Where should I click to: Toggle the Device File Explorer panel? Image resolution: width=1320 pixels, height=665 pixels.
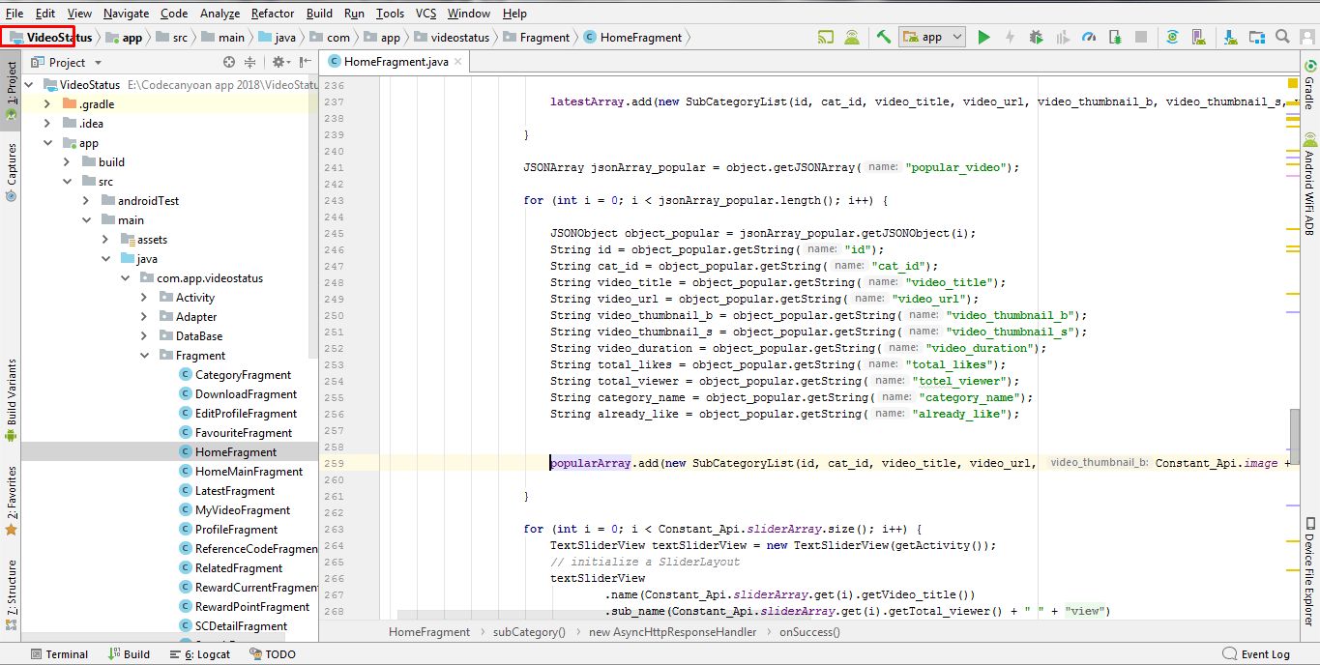pos(1309,570)
